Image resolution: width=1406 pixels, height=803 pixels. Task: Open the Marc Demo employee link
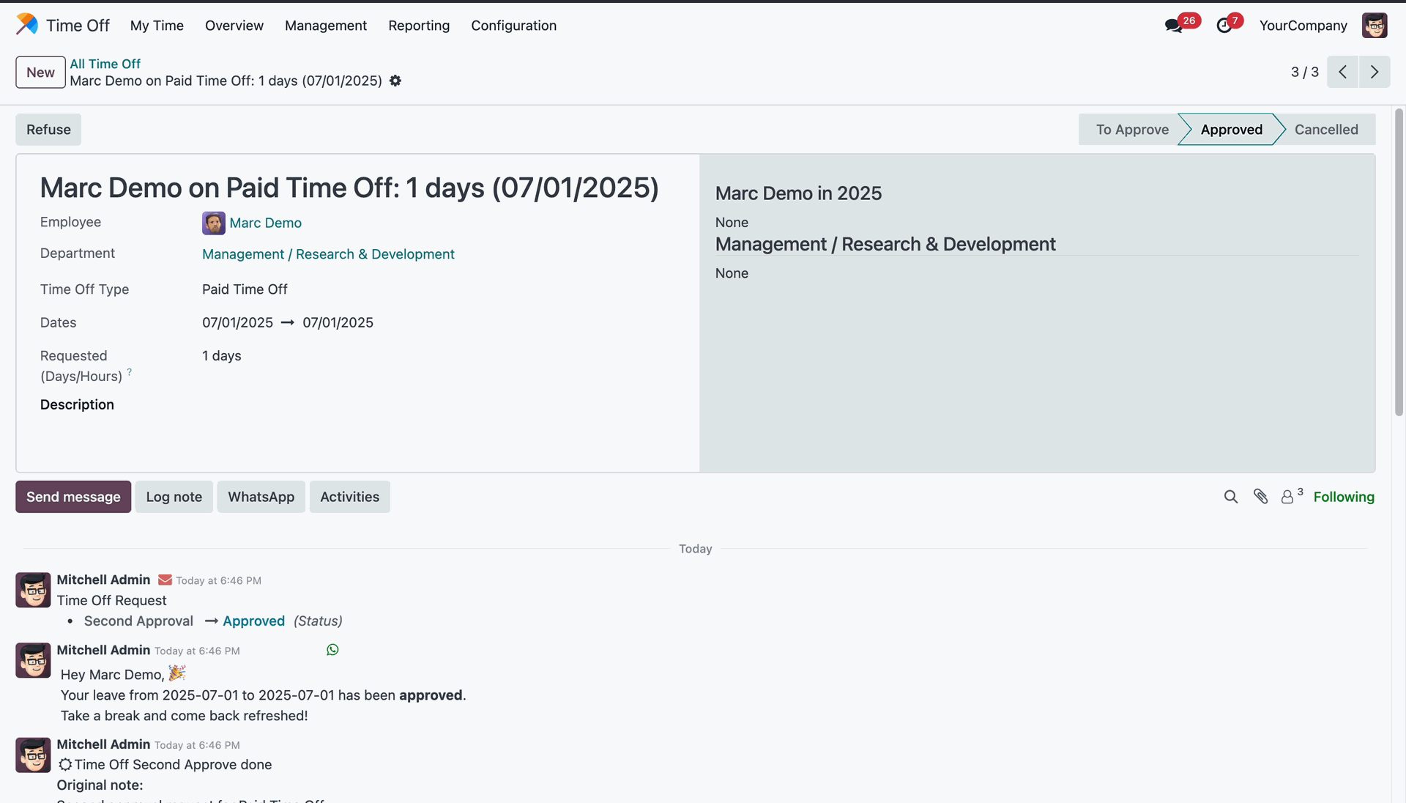(x=265, y=223)
